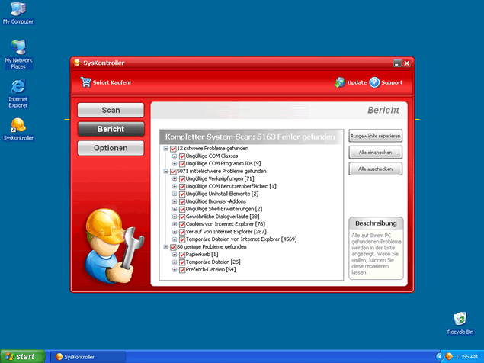
Task: Uncheck the Papierkorb [1] checkbox
Action: [182, 254]
